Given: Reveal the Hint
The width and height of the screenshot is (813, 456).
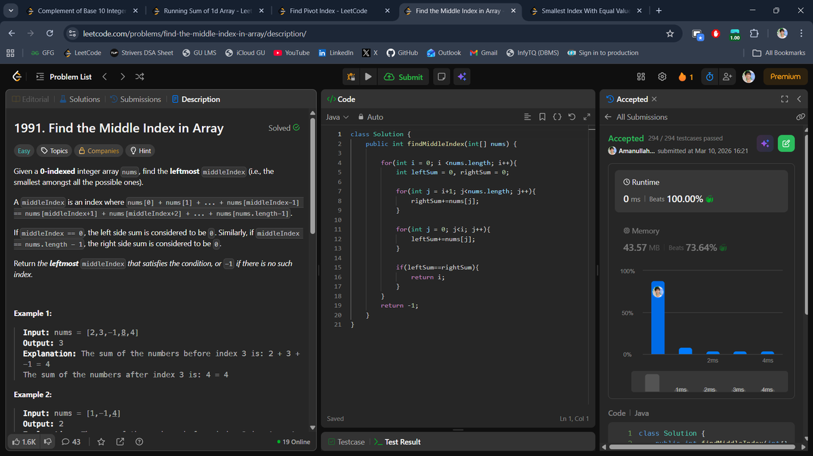Looking at the screenshot, I should tap(140, 151).
